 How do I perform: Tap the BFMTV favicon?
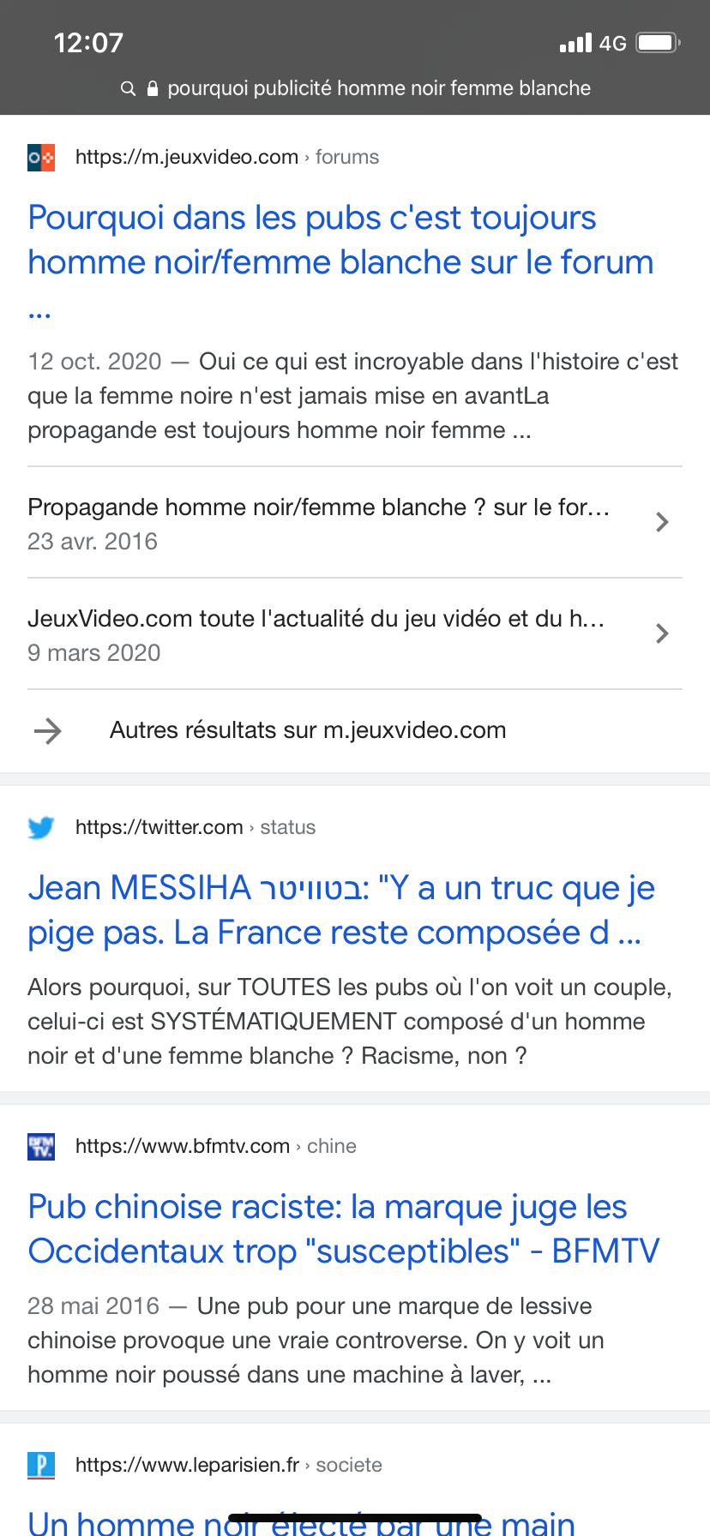pos(41,1146)
